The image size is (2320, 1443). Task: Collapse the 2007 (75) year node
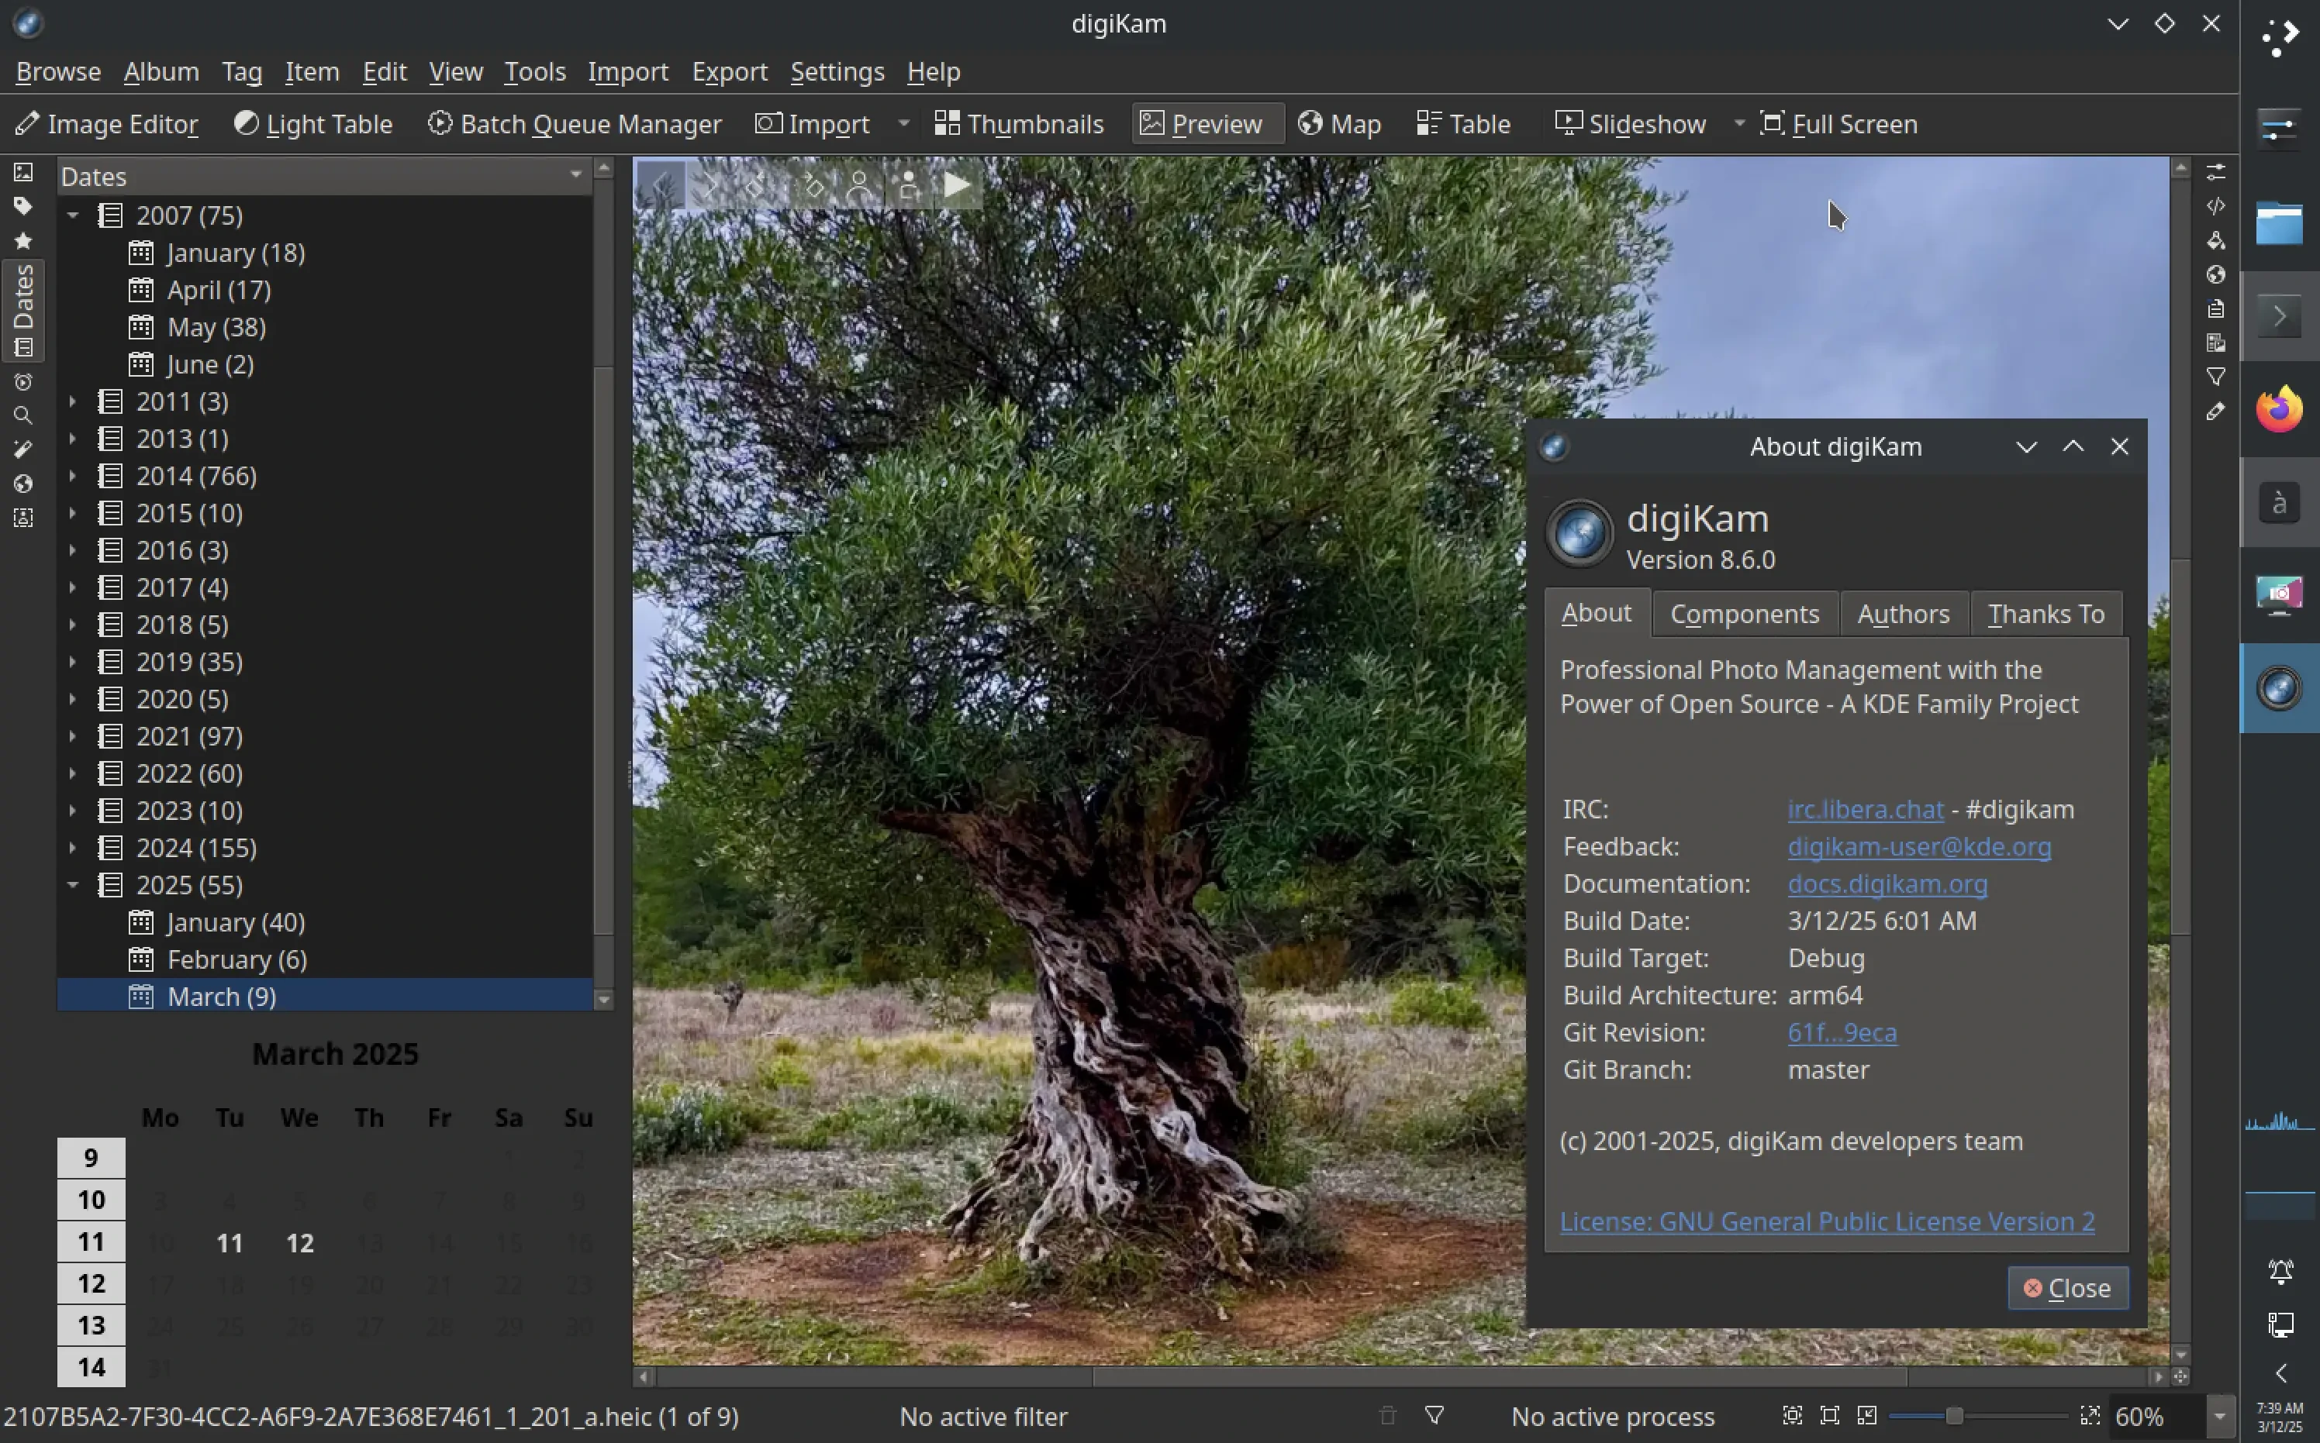coord(73,215)
